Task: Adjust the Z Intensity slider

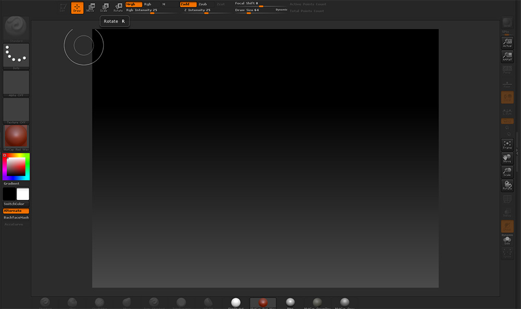Action: [206, 10]
